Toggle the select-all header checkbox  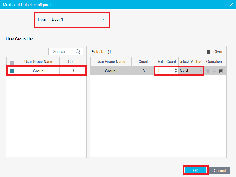[x=12, y=63]
